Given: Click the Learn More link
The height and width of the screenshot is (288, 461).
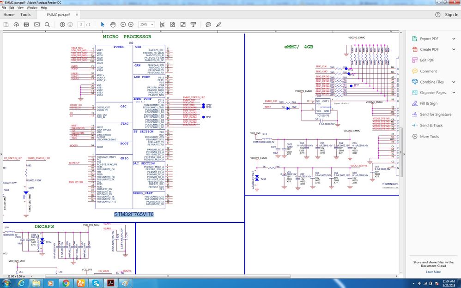Looking at the screenshot, I should [x=433, y=272].
